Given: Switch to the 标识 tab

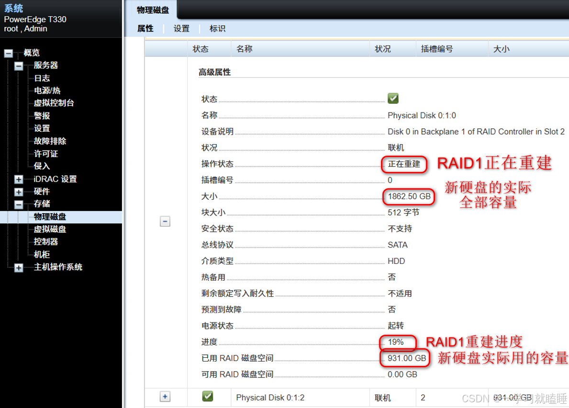Looking at the screenshot, I should pyautogui.click(x=217, y=29).
